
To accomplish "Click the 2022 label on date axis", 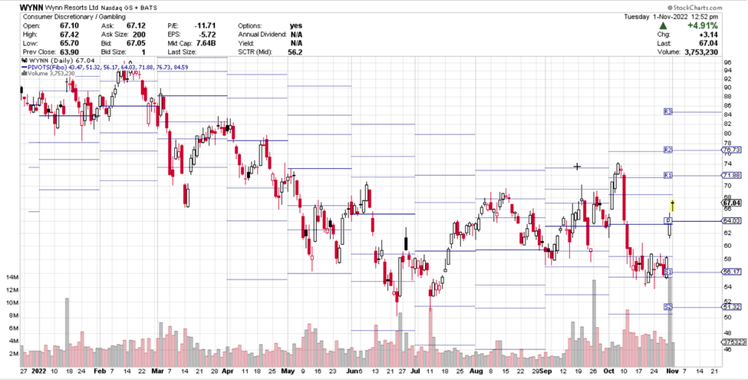I will tap(38, 371).
